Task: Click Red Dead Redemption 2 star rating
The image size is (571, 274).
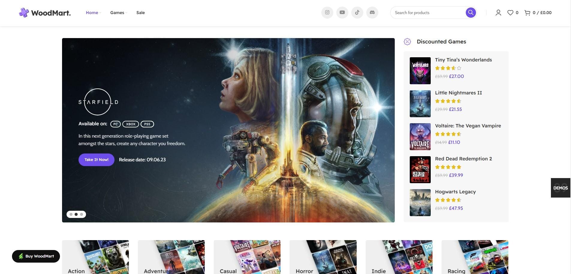Action: 448,167
